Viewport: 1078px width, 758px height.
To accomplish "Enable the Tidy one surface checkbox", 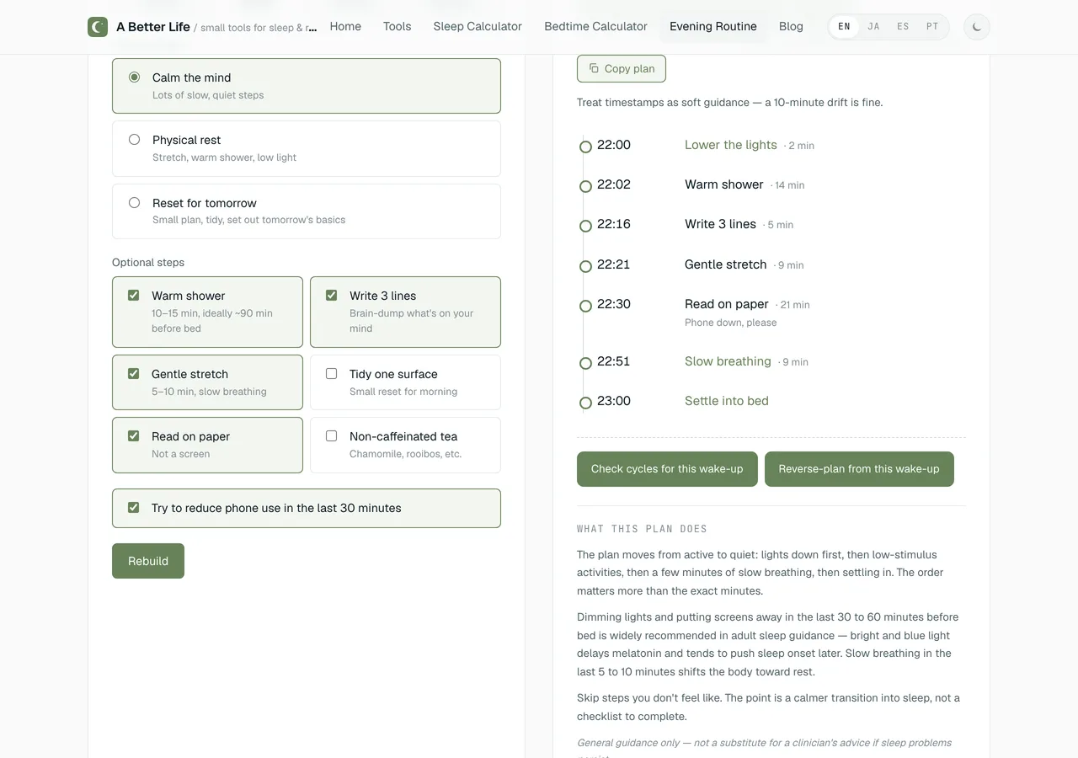I will coord(331,373).
